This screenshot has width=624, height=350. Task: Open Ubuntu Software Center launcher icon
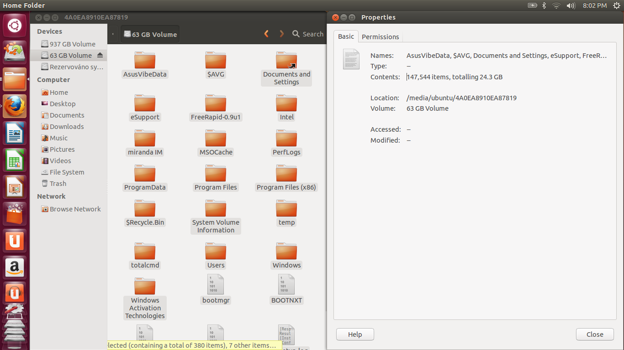pyautogui.click(x=15, y=214)
